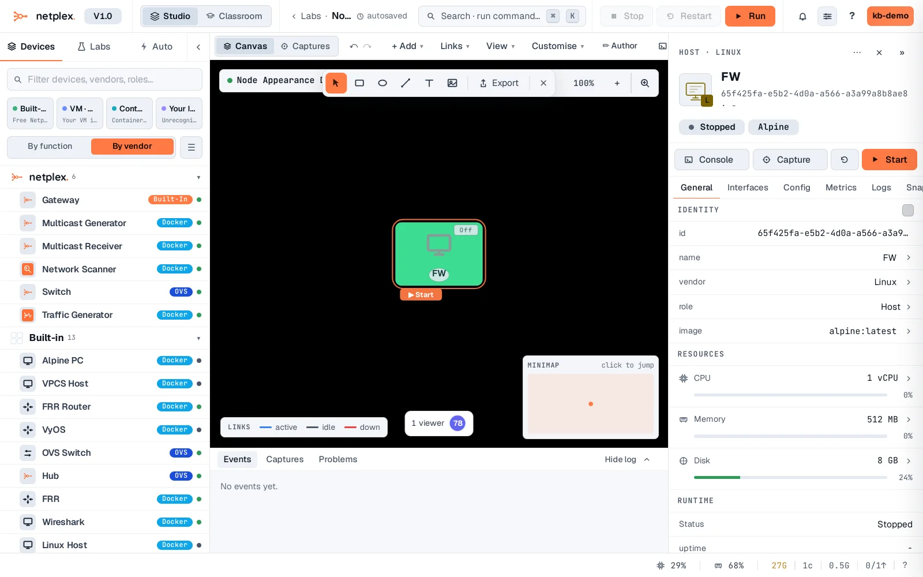Select the insert image tool
Image resolution: width=923 pixels, height=577 pixels.
point(452,83)
